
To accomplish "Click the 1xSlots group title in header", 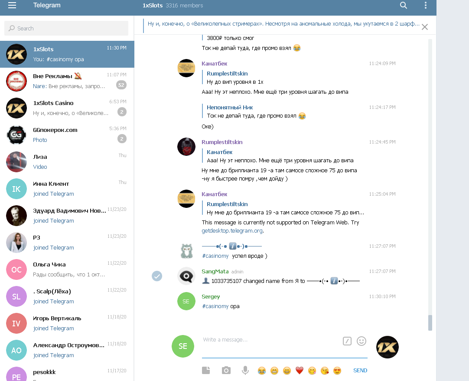I will click(152, 6).
